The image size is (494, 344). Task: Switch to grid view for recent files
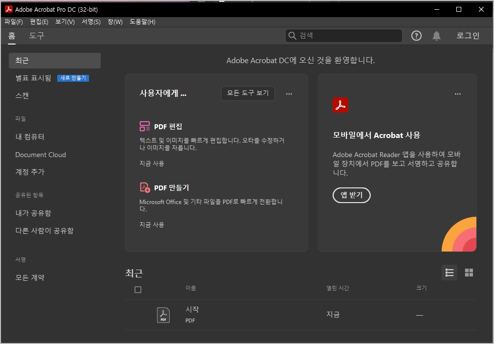tap(469, 273)
